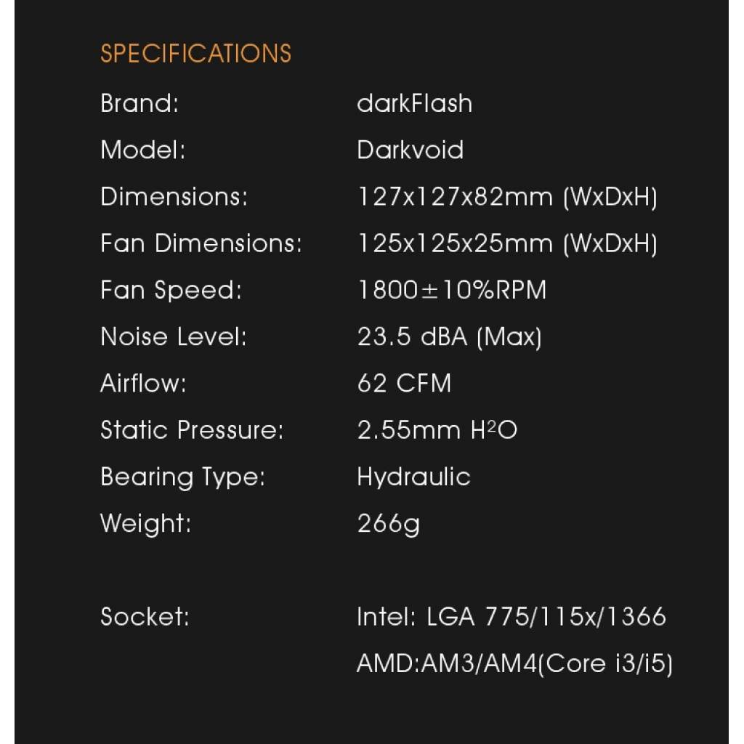
Task: Select the Fan Dimensions label
Action: 201,243
